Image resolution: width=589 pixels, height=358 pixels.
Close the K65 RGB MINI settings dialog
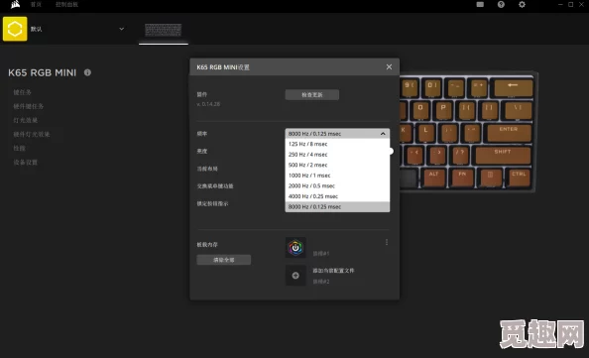coord(389,66)
